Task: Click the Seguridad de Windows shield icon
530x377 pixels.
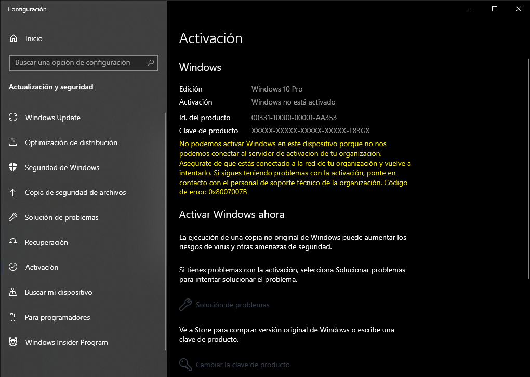Action: (13, 167)
